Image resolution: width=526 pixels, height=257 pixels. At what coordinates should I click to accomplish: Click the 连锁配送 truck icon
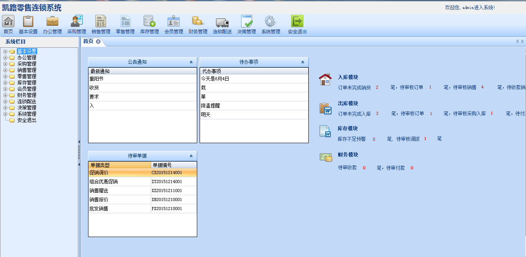[222, 22]
